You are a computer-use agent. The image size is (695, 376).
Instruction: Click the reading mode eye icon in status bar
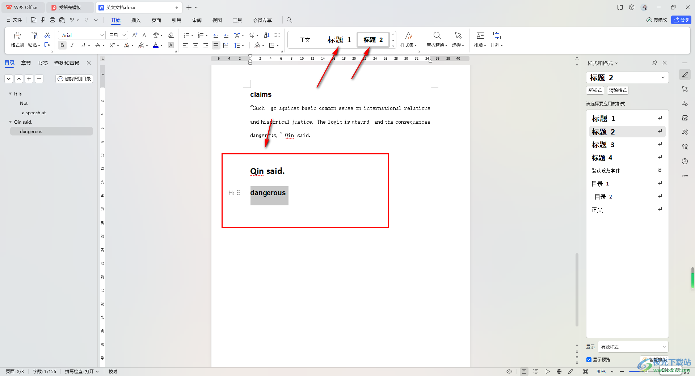509,371
